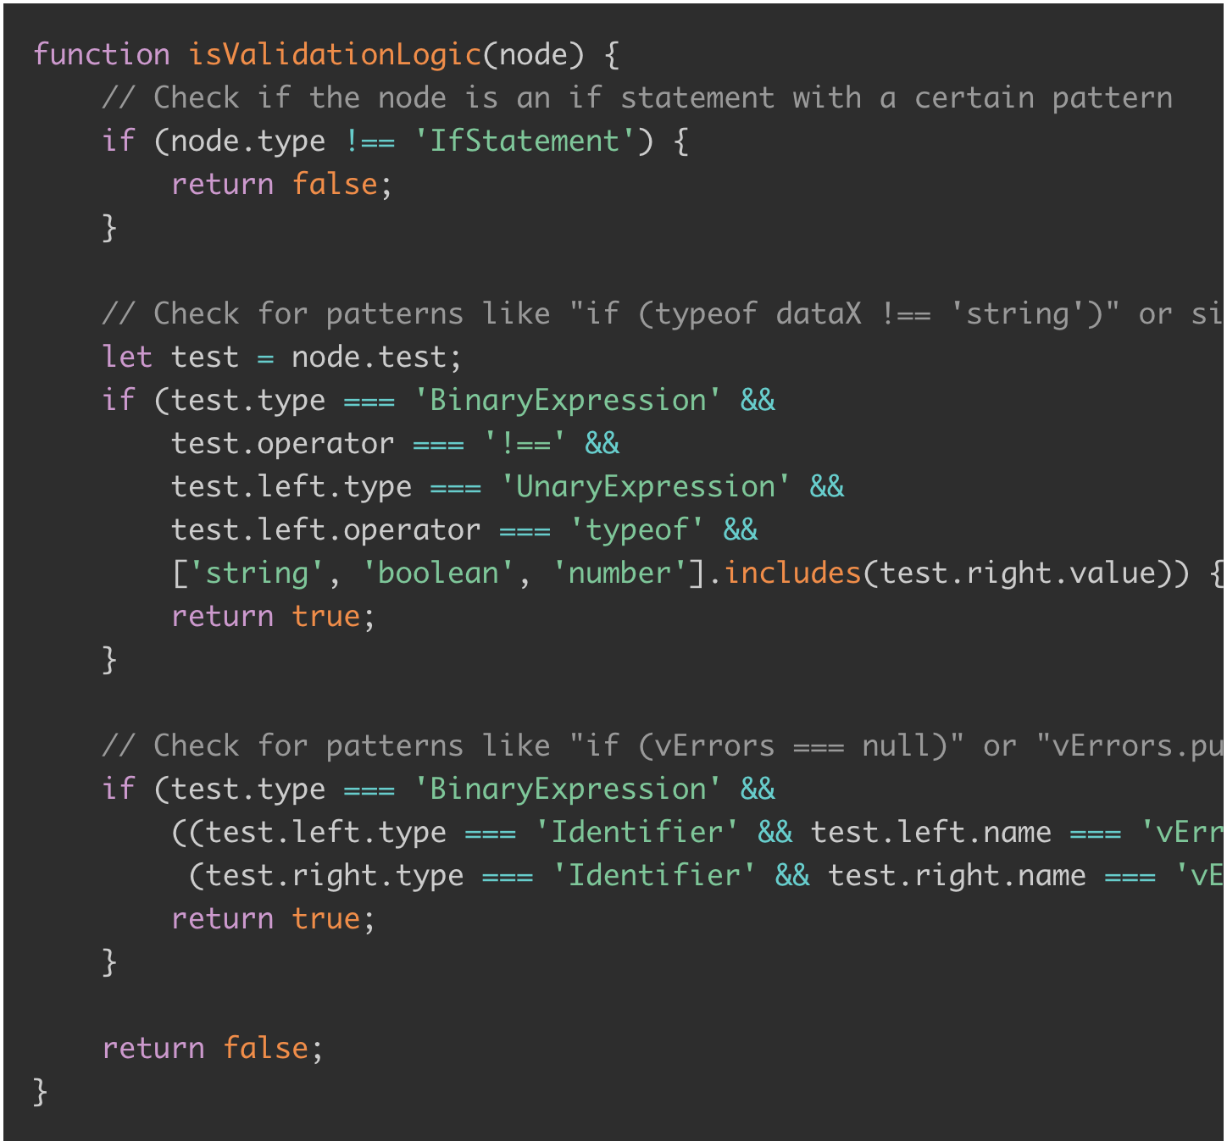
Task: Click the second 'BinaryExpression' string
Action: click(568, 789)
